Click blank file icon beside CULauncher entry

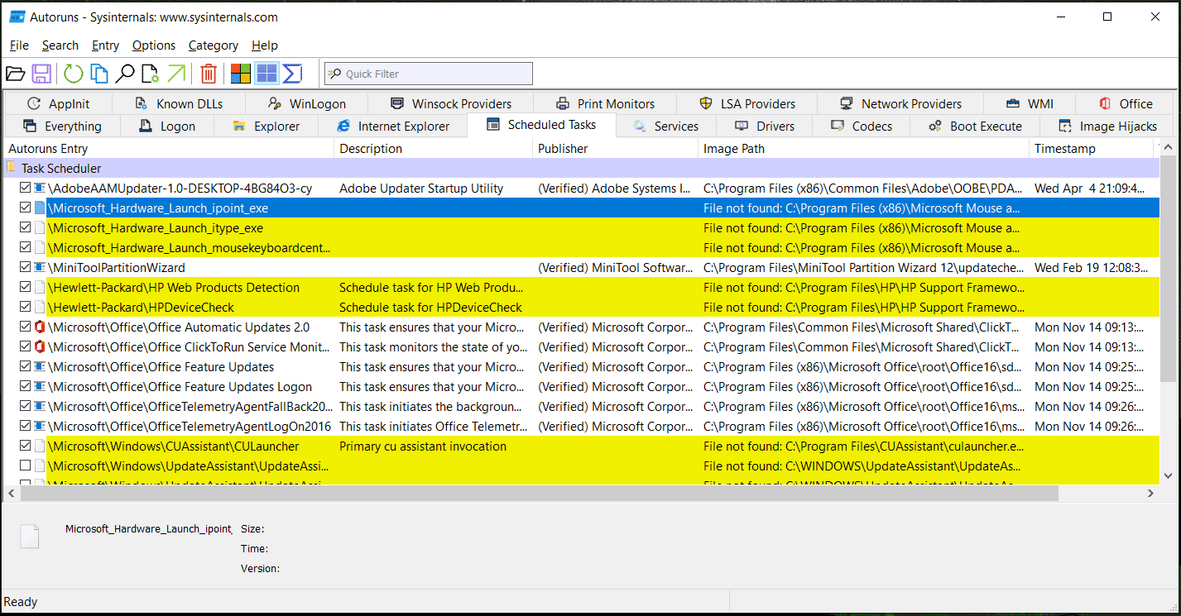click(40, 446)
